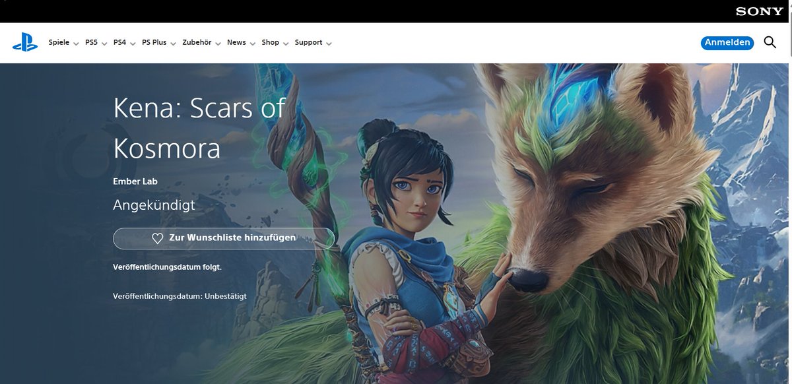
Task: Open the Zubehör menu
Action: coord(197,42)
